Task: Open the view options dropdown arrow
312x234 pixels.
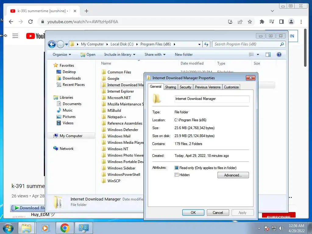Action: tap(258, 55)
